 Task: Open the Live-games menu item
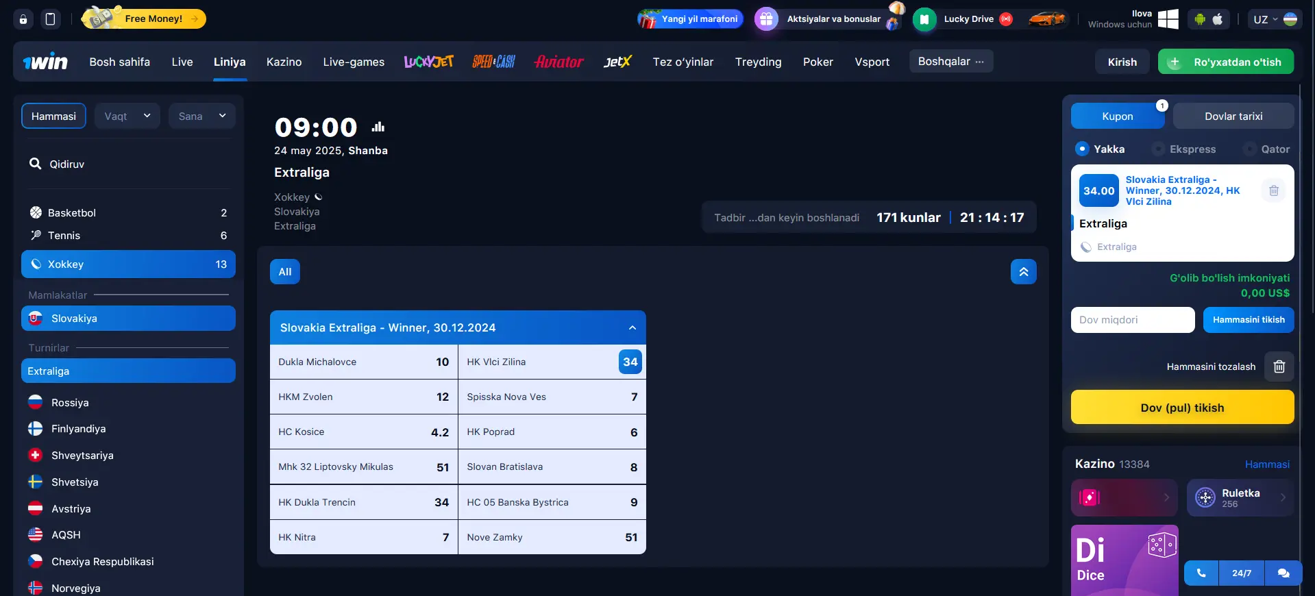[x=354, y=62]
